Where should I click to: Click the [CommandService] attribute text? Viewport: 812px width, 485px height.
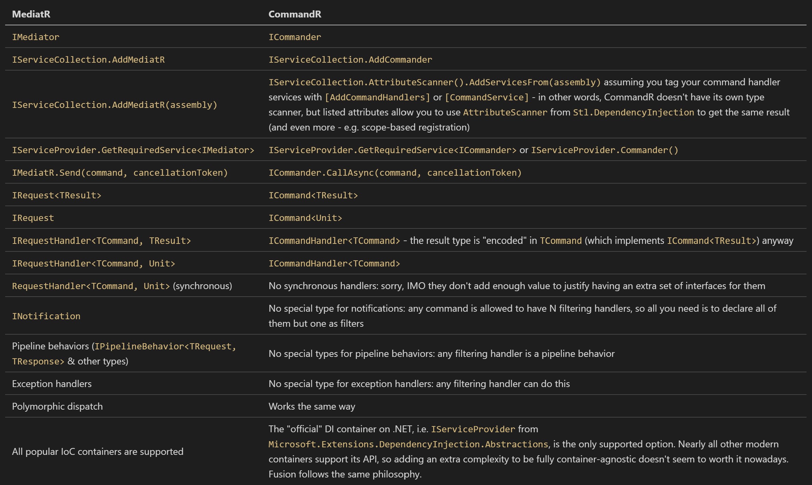click(x=487, y=97)
